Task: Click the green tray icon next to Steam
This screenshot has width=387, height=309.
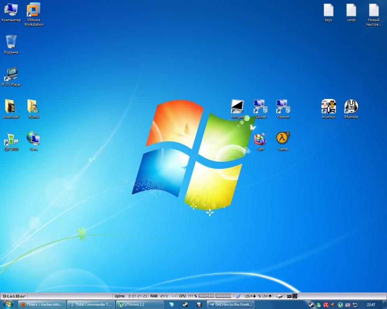Action: pos(318,305)
